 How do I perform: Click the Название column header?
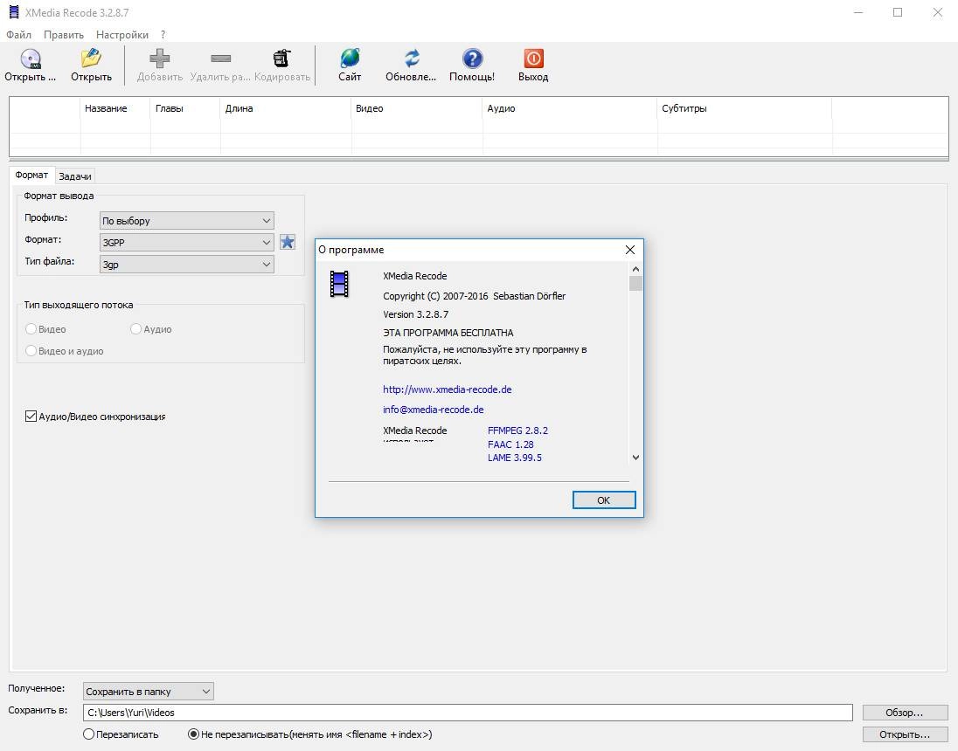pos(115,108)
